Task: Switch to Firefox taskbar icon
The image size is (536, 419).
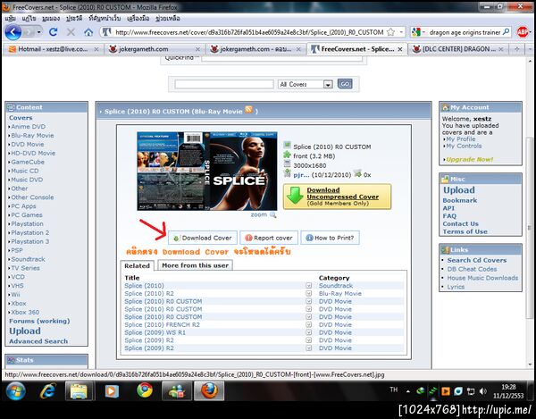Action: 209,391
